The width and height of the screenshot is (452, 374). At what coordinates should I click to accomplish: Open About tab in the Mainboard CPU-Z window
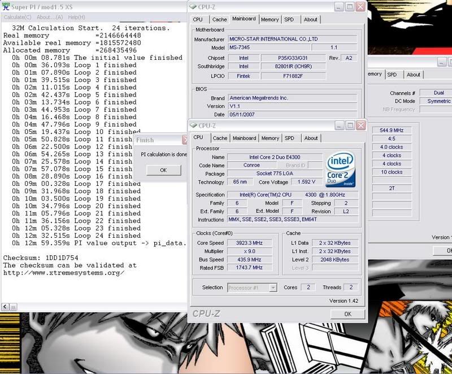coord(310,19)
